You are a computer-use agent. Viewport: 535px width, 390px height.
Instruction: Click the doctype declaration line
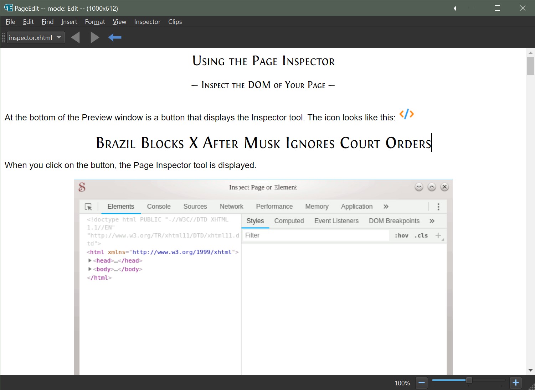pos(163,232)
